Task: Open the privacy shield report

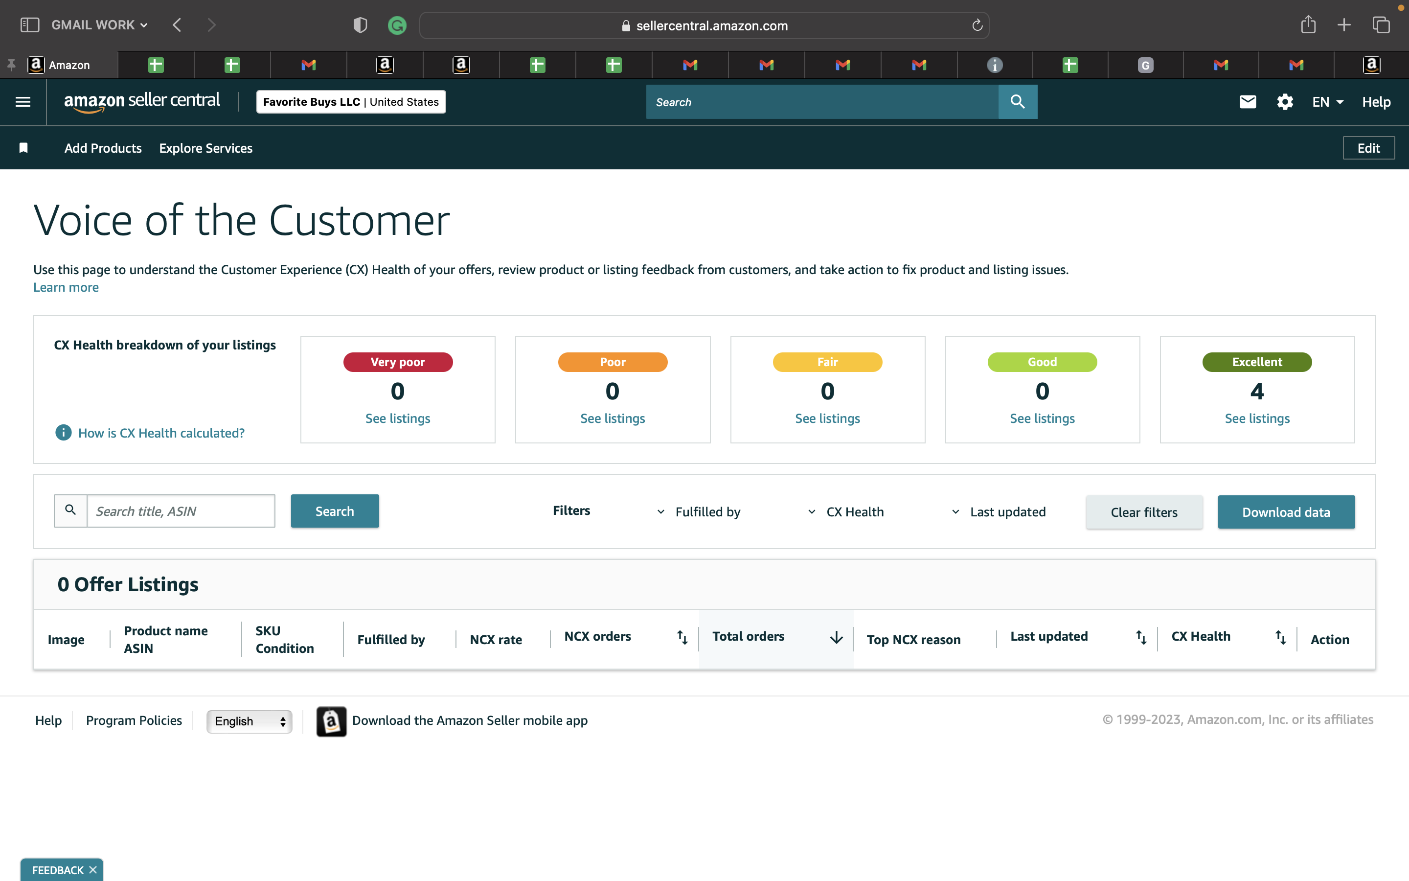Action: click(x=361, y=25)
